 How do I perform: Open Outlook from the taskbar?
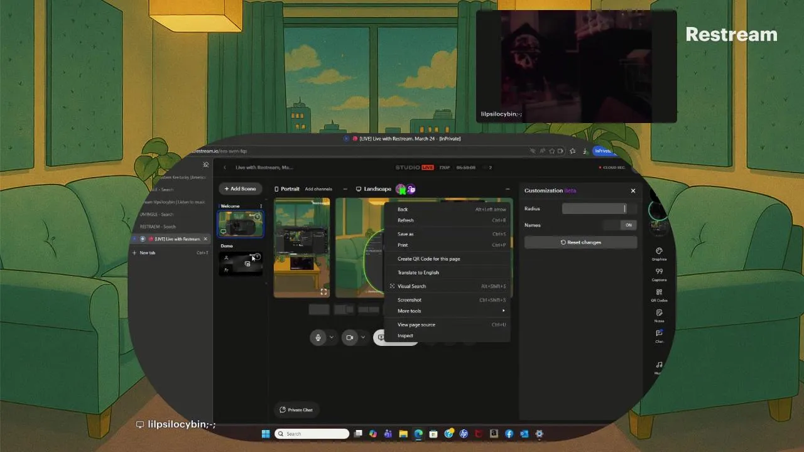pos(524,434)
